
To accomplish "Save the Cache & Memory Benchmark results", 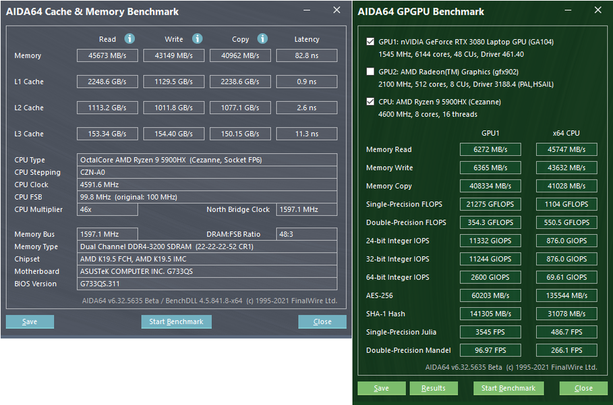I will click(30, 322).
